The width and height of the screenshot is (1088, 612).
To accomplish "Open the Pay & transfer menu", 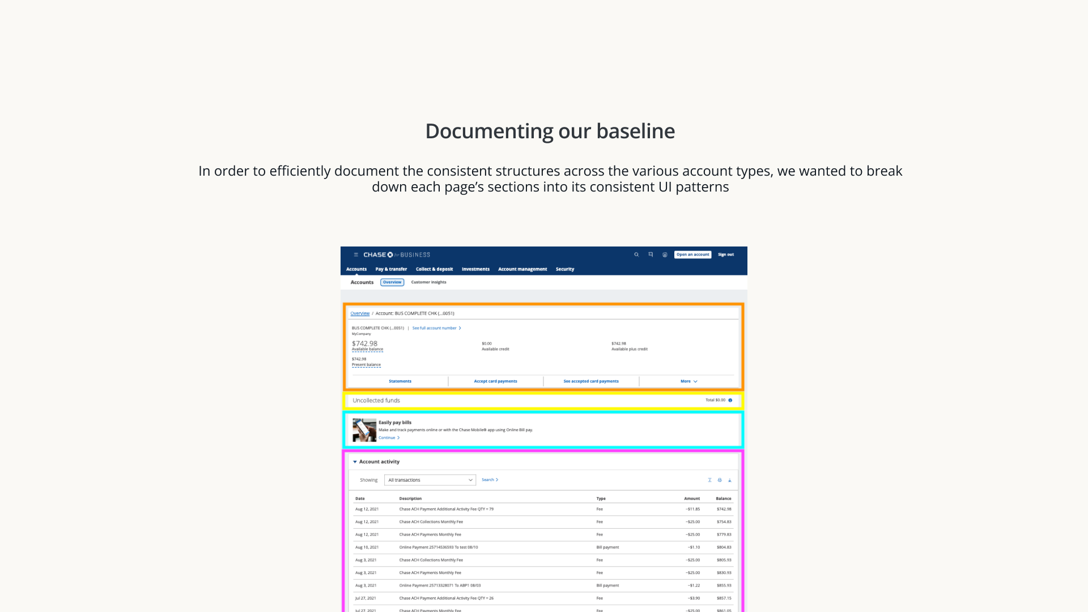I will (x=391, y=270).
